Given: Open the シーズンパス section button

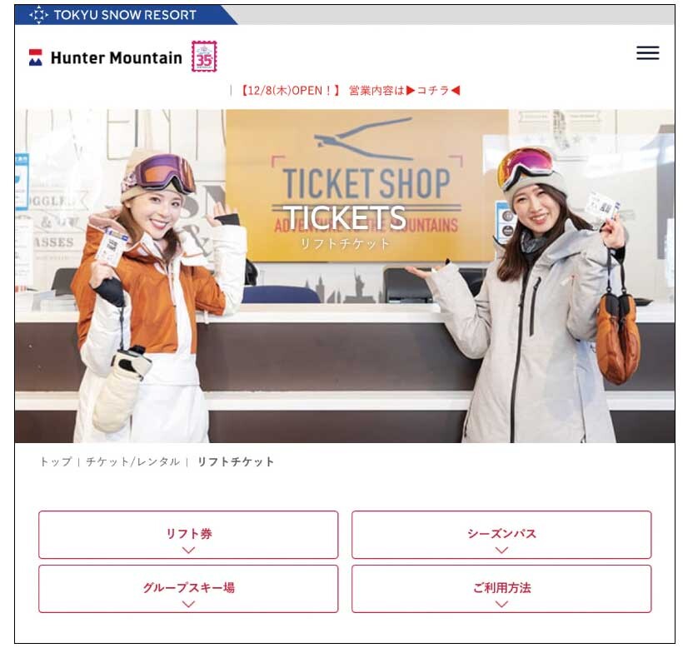Looking at the screenshot, I should coord(501,535).
